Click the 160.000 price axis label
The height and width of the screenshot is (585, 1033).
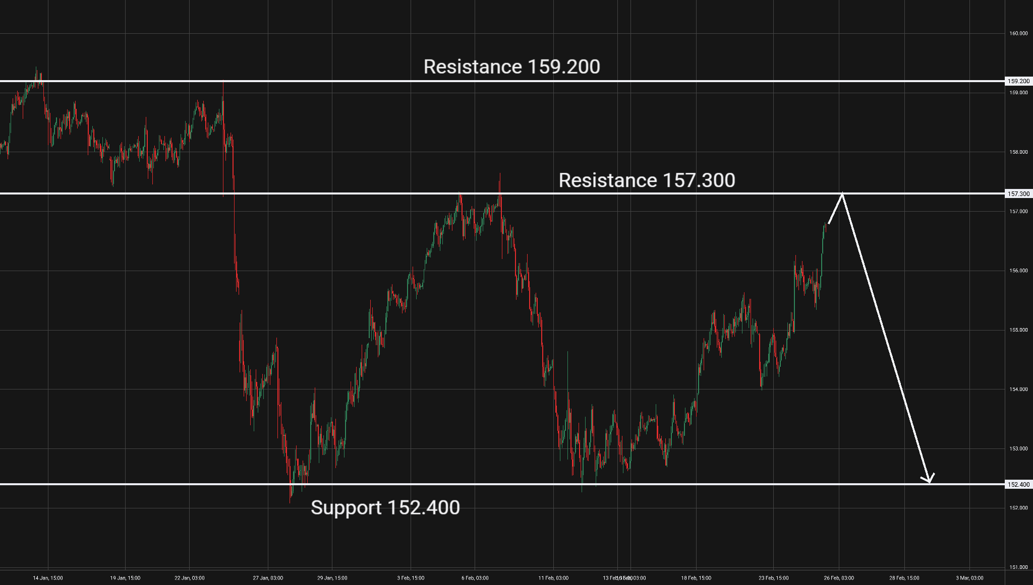(1018, 34)
